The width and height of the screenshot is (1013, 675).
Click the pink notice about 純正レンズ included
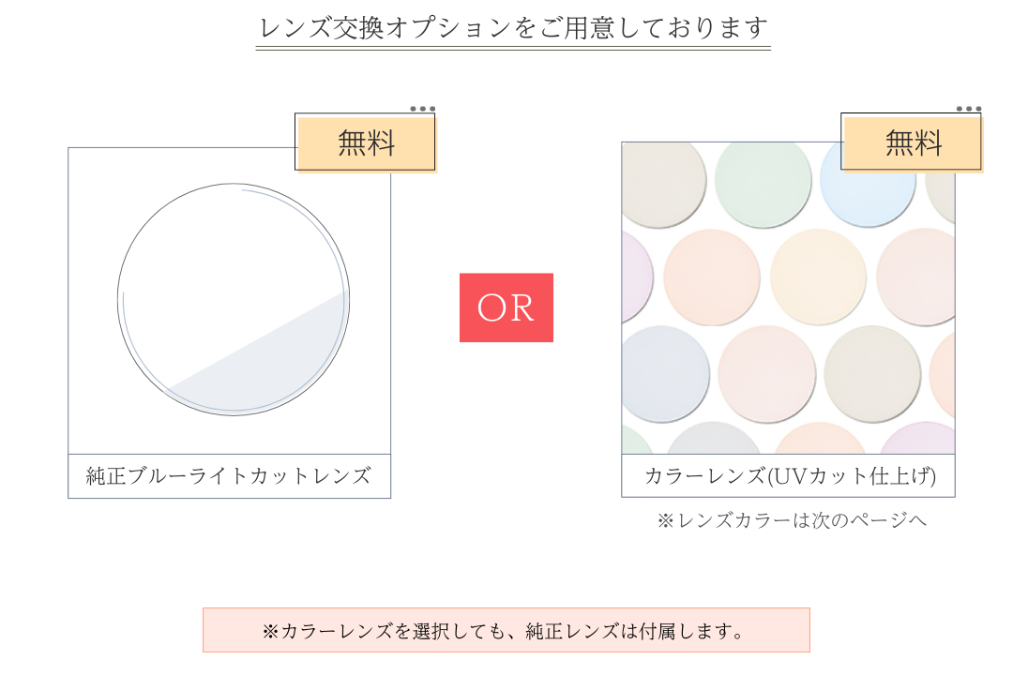click(x=506, y=631)
